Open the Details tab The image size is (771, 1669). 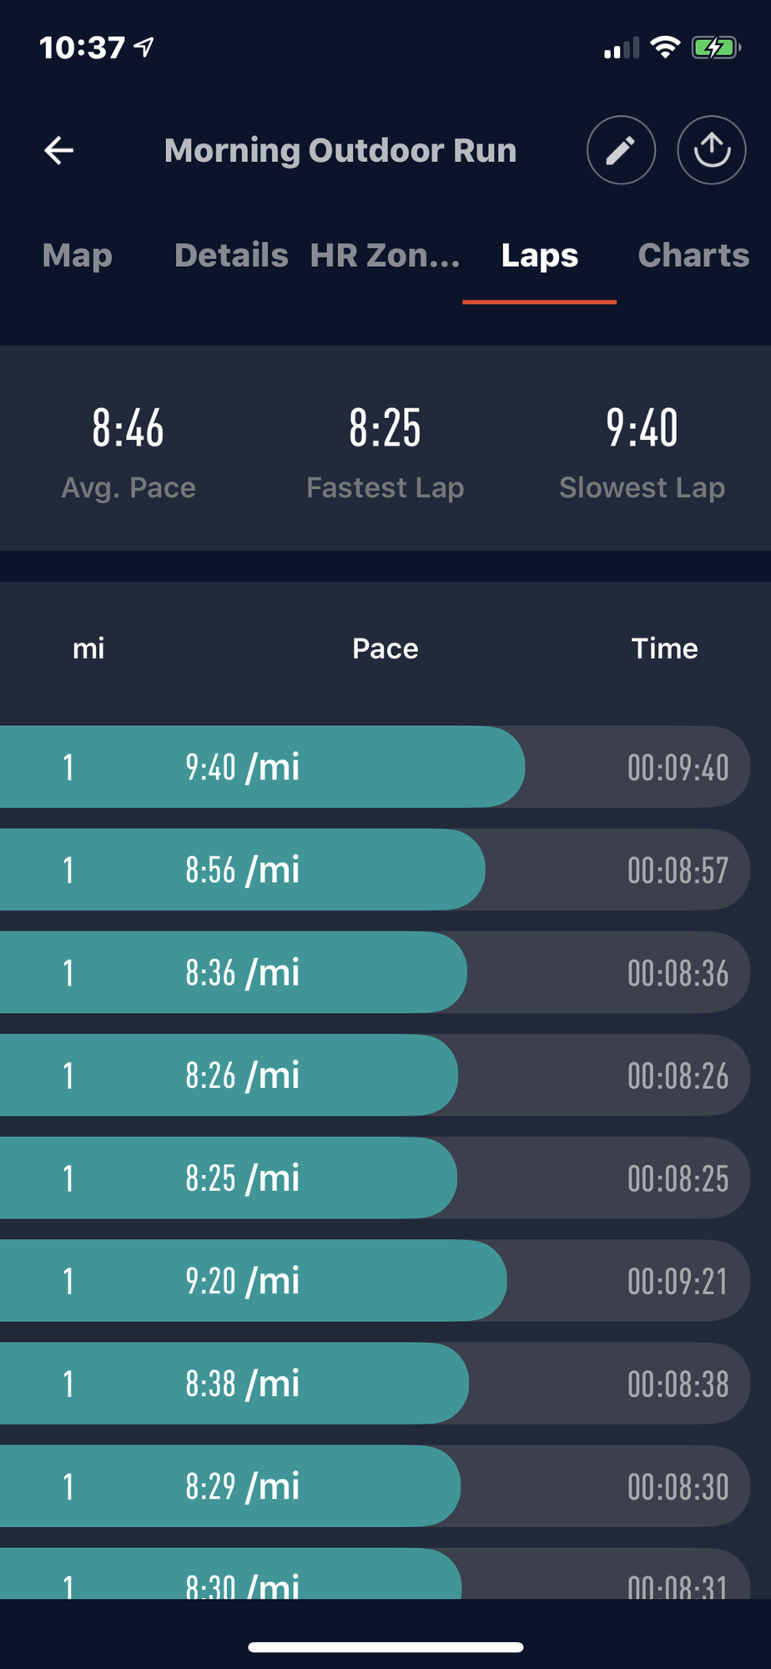231,255
